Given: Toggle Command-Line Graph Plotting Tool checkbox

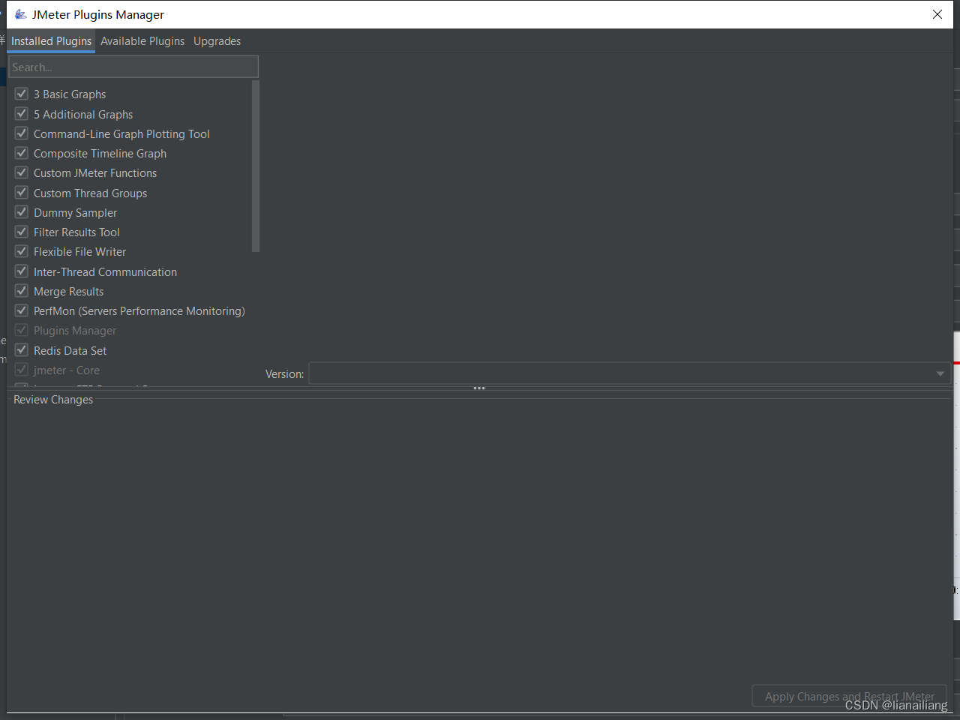Looking at the screenshot, I should click(x=22, y=133).
